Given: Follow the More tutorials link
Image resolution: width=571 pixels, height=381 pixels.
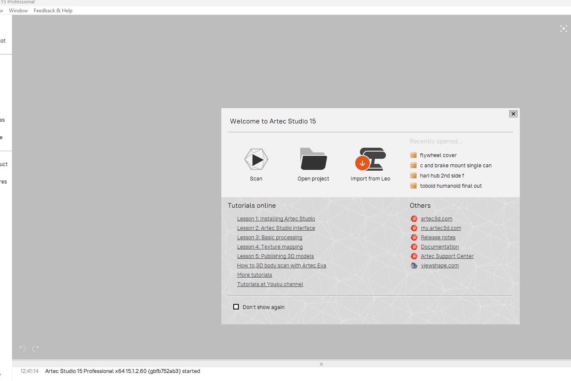Looking at the screenshot, I should click(255, 275).
